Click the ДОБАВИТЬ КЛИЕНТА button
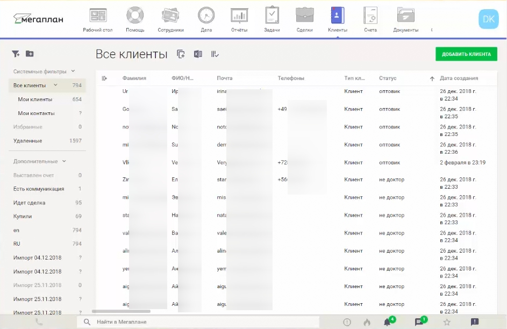507x329 pixels. tap(466, 54)
